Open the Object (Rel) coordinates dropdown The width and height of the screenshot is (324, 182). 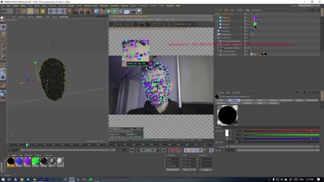click(173, 170)
